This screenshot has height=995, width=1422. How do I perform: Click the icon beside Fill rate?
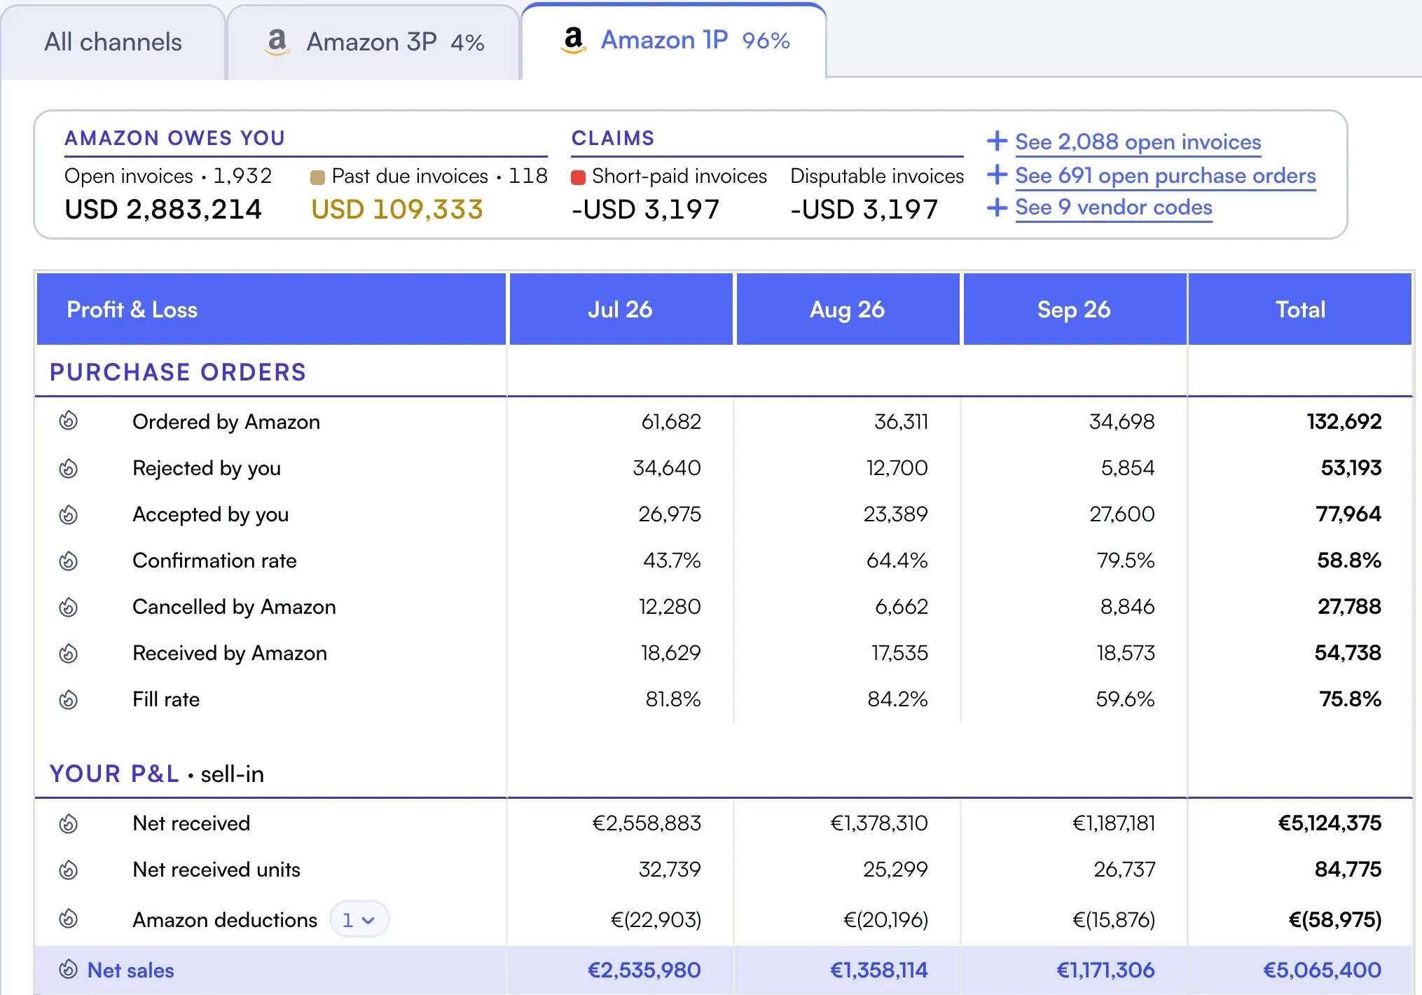click(x=68, y=699)
